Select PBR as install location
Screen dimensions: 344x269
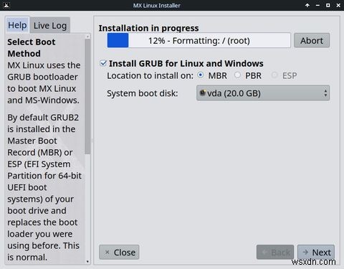point(237,75)
